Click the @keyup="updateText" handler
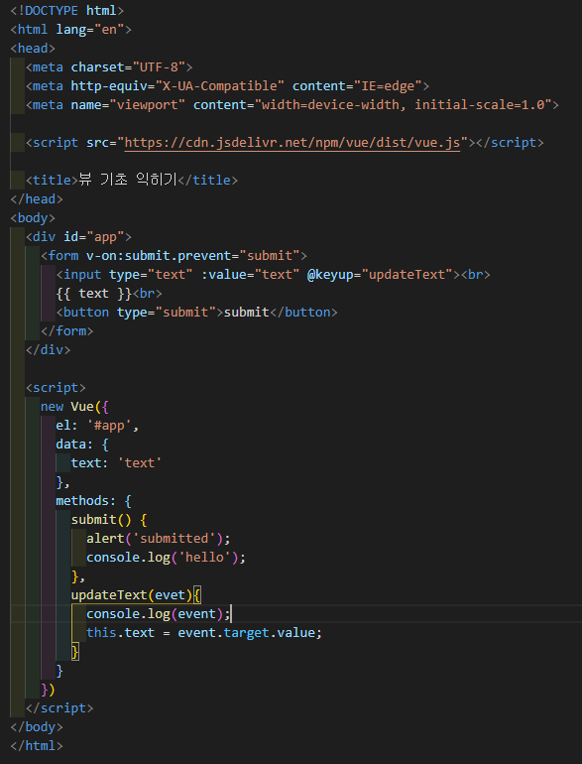The height and width of the screenshot is (764, 582). (x=380, y=274)
